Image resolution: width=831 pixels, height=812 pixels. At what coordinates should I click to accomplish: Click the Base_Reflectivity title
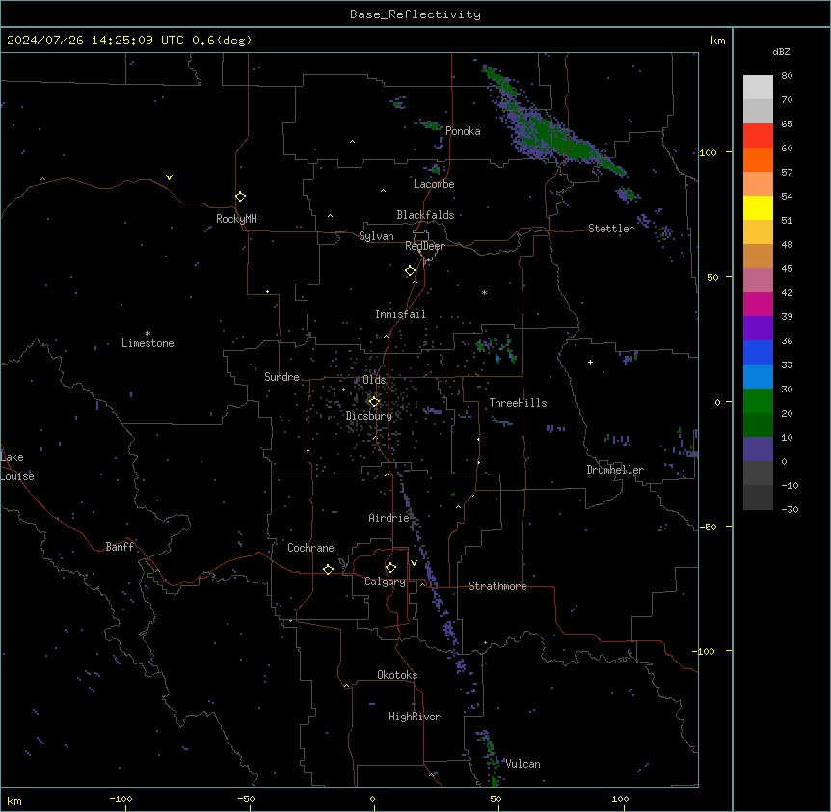coord(415,14)
